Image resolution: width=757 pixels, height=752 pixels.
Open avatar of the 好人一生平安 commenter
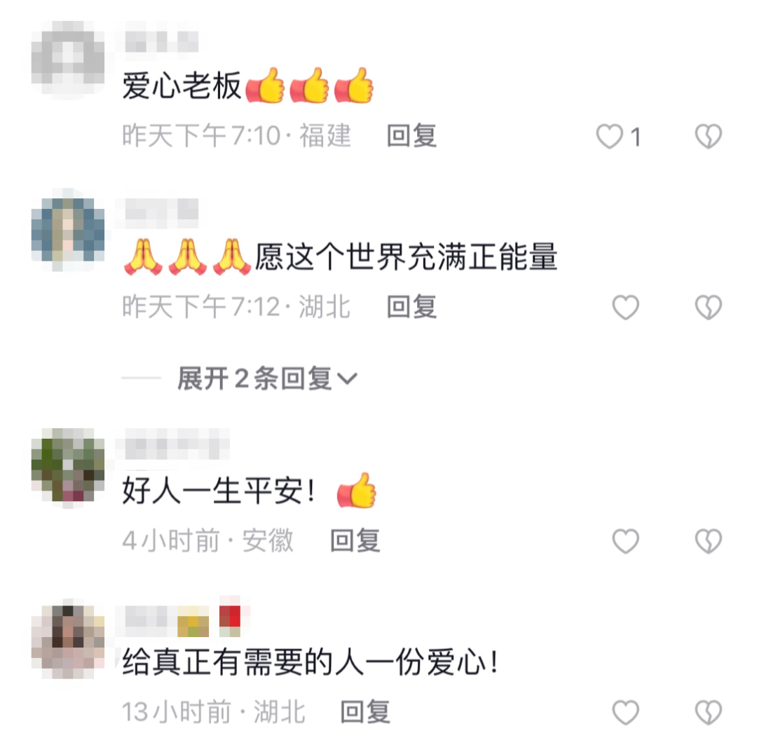coord(68,466)
